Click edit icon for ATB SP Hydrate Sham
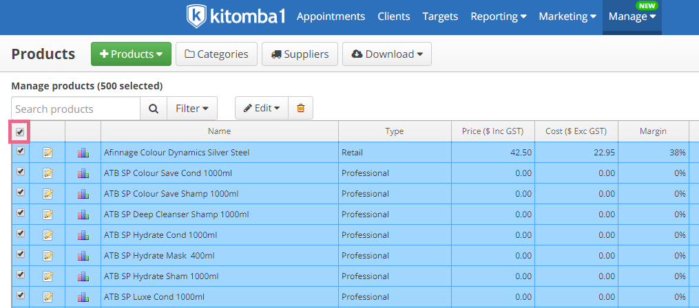 (48, 276)
